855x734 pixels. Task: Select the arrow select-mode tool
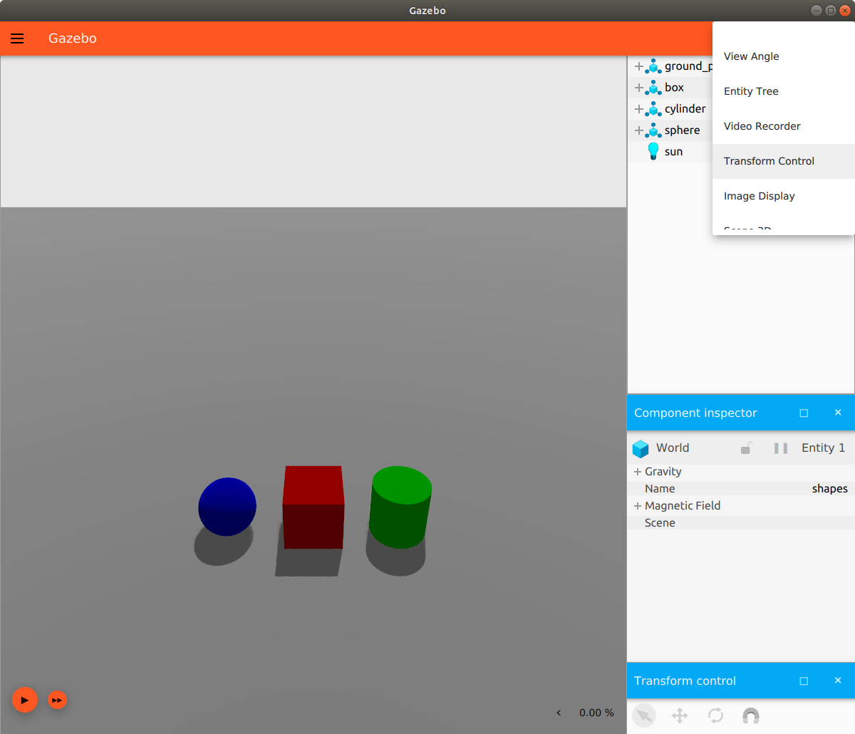pyautogui.click(x=644, y=715)
